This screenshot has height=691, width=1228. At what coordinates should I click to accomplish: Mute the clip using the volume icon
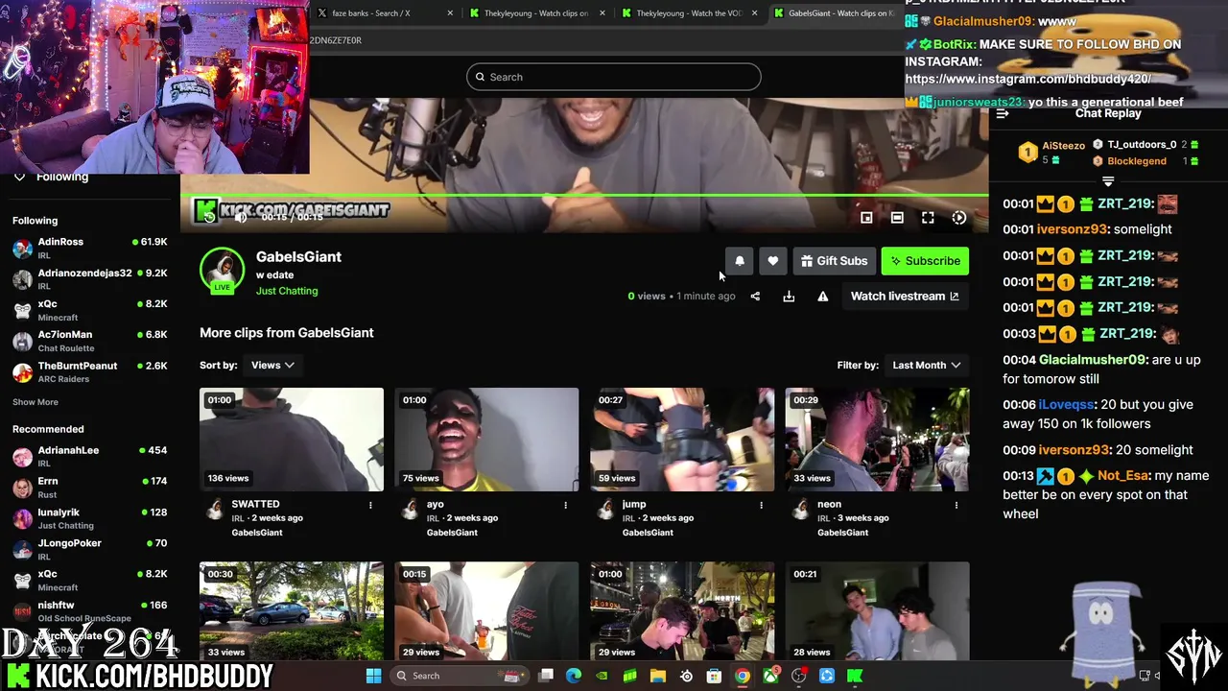click(241, 217)
